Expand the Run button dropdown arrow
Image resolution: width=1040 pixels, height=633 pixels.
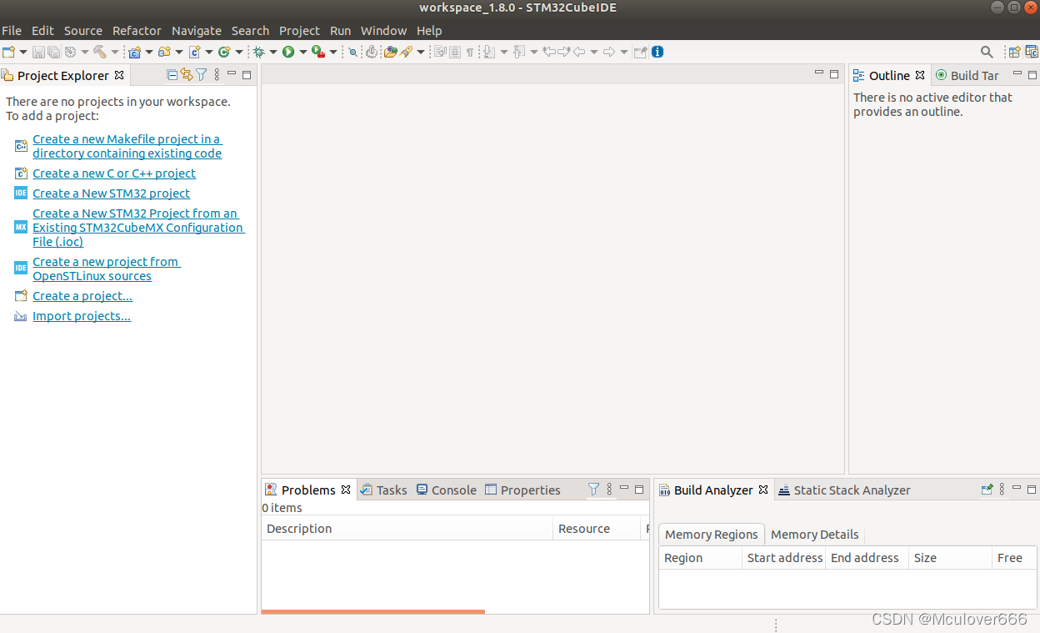tap(302, 52)
